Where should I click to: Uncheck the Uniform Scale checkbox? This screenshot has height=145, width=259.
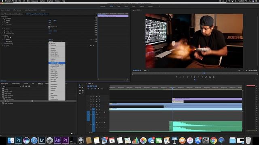tap(49, 27)
